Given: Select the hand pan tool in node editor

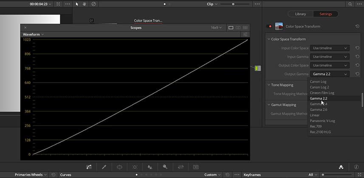Looking at the screenshot, I should coord(84,4).
